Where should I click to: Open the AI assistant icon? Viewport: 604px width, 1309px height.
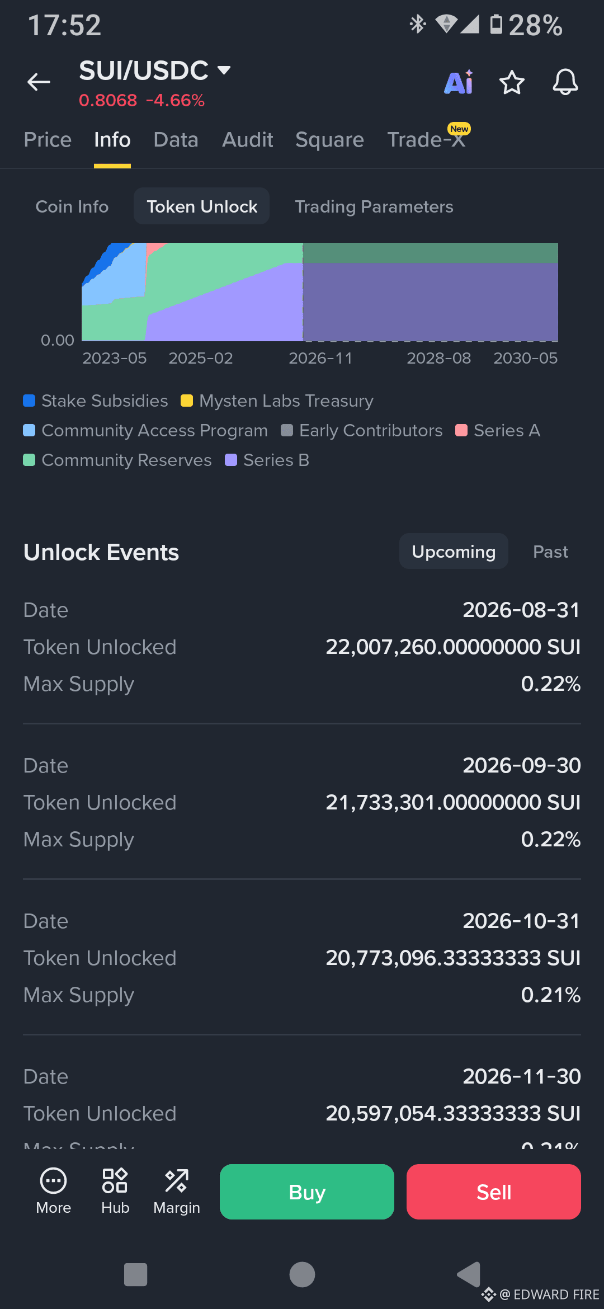click(x=459, y=82)
